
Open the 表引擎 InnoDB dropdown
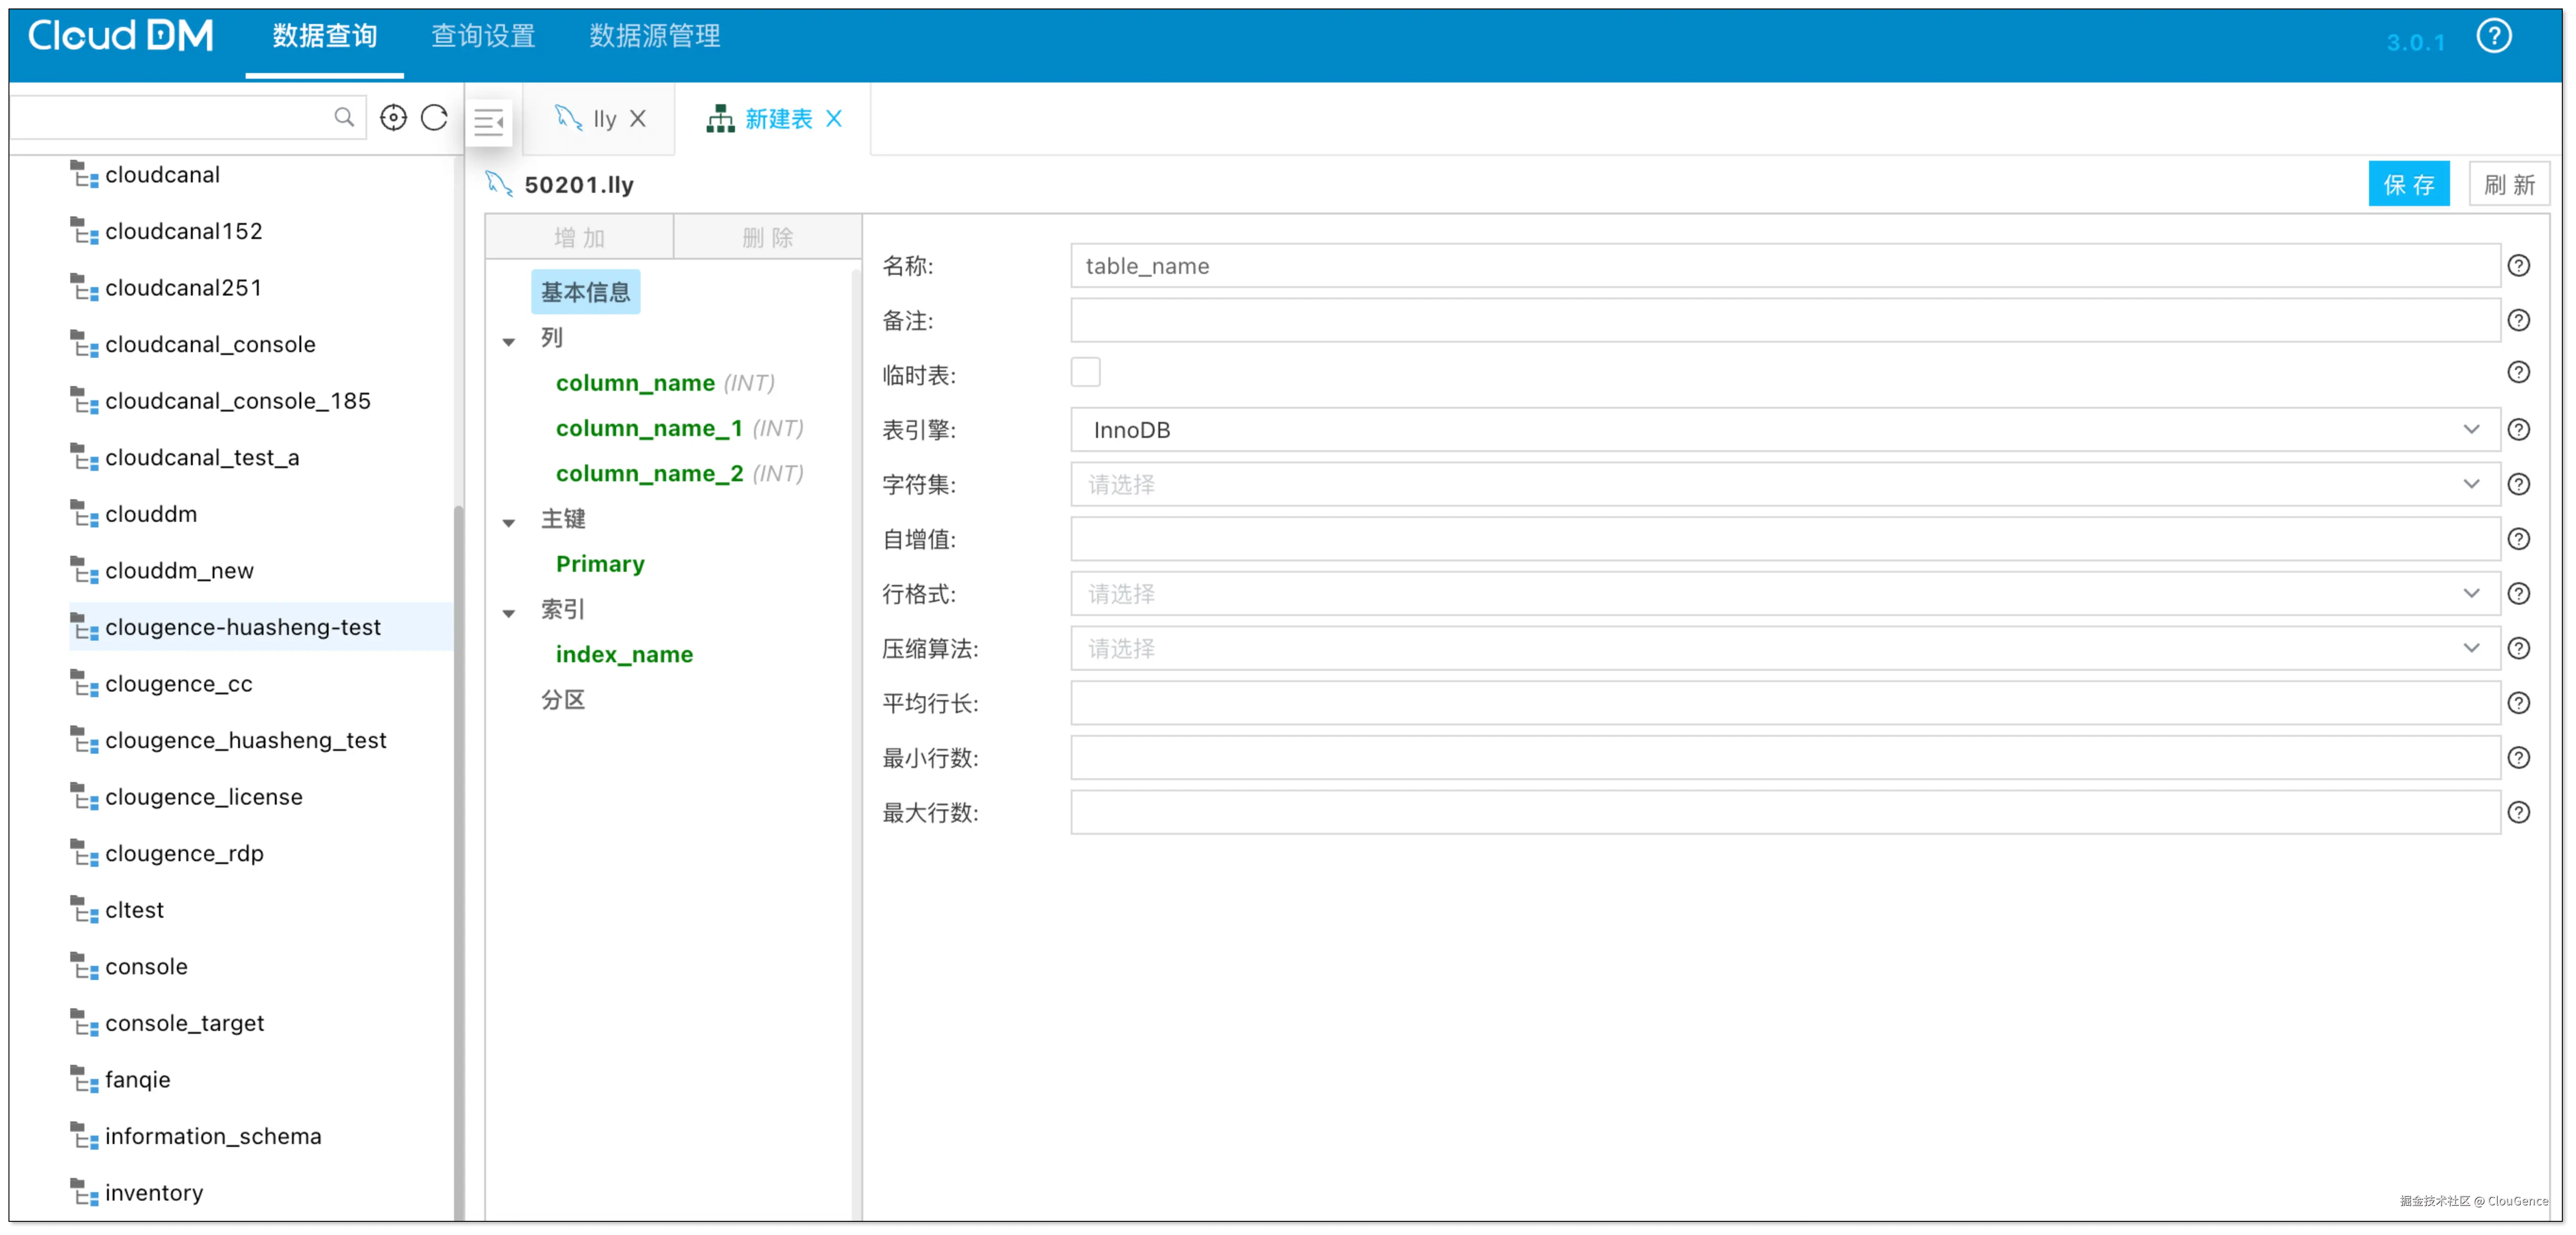1785,430
